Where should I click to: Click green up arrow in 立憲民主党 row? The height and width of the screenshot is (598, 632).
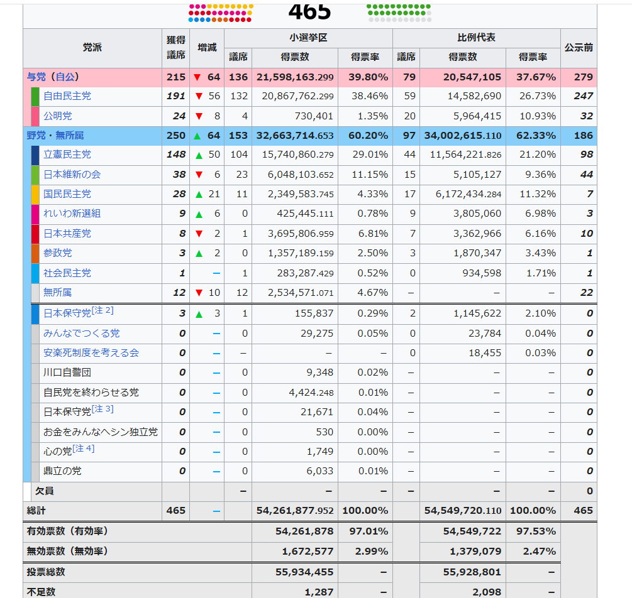pos(199,155)
